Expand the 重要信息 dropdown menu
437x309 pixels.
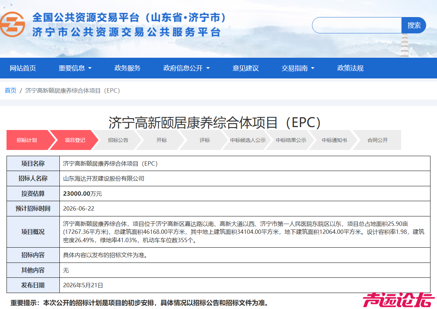coord(75,68)
